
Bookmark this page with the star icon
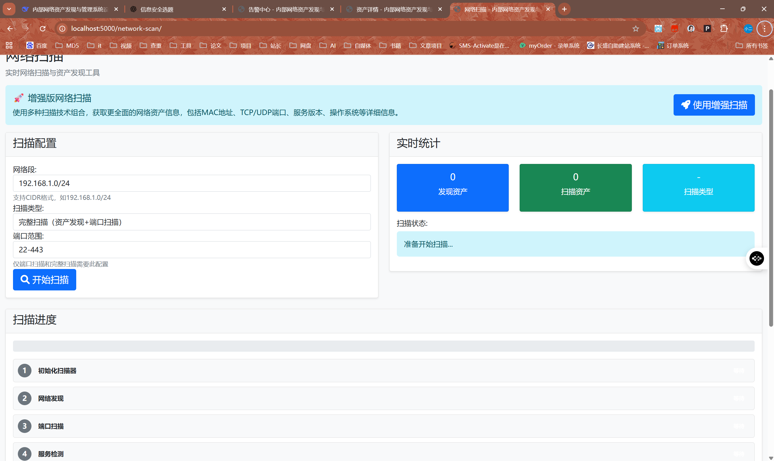click(635, 29)
